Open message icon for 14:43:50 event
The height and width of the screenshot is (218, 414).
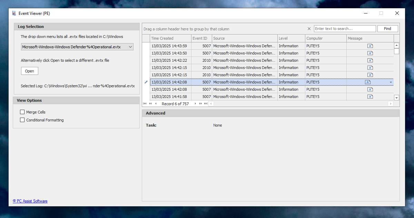370,53
